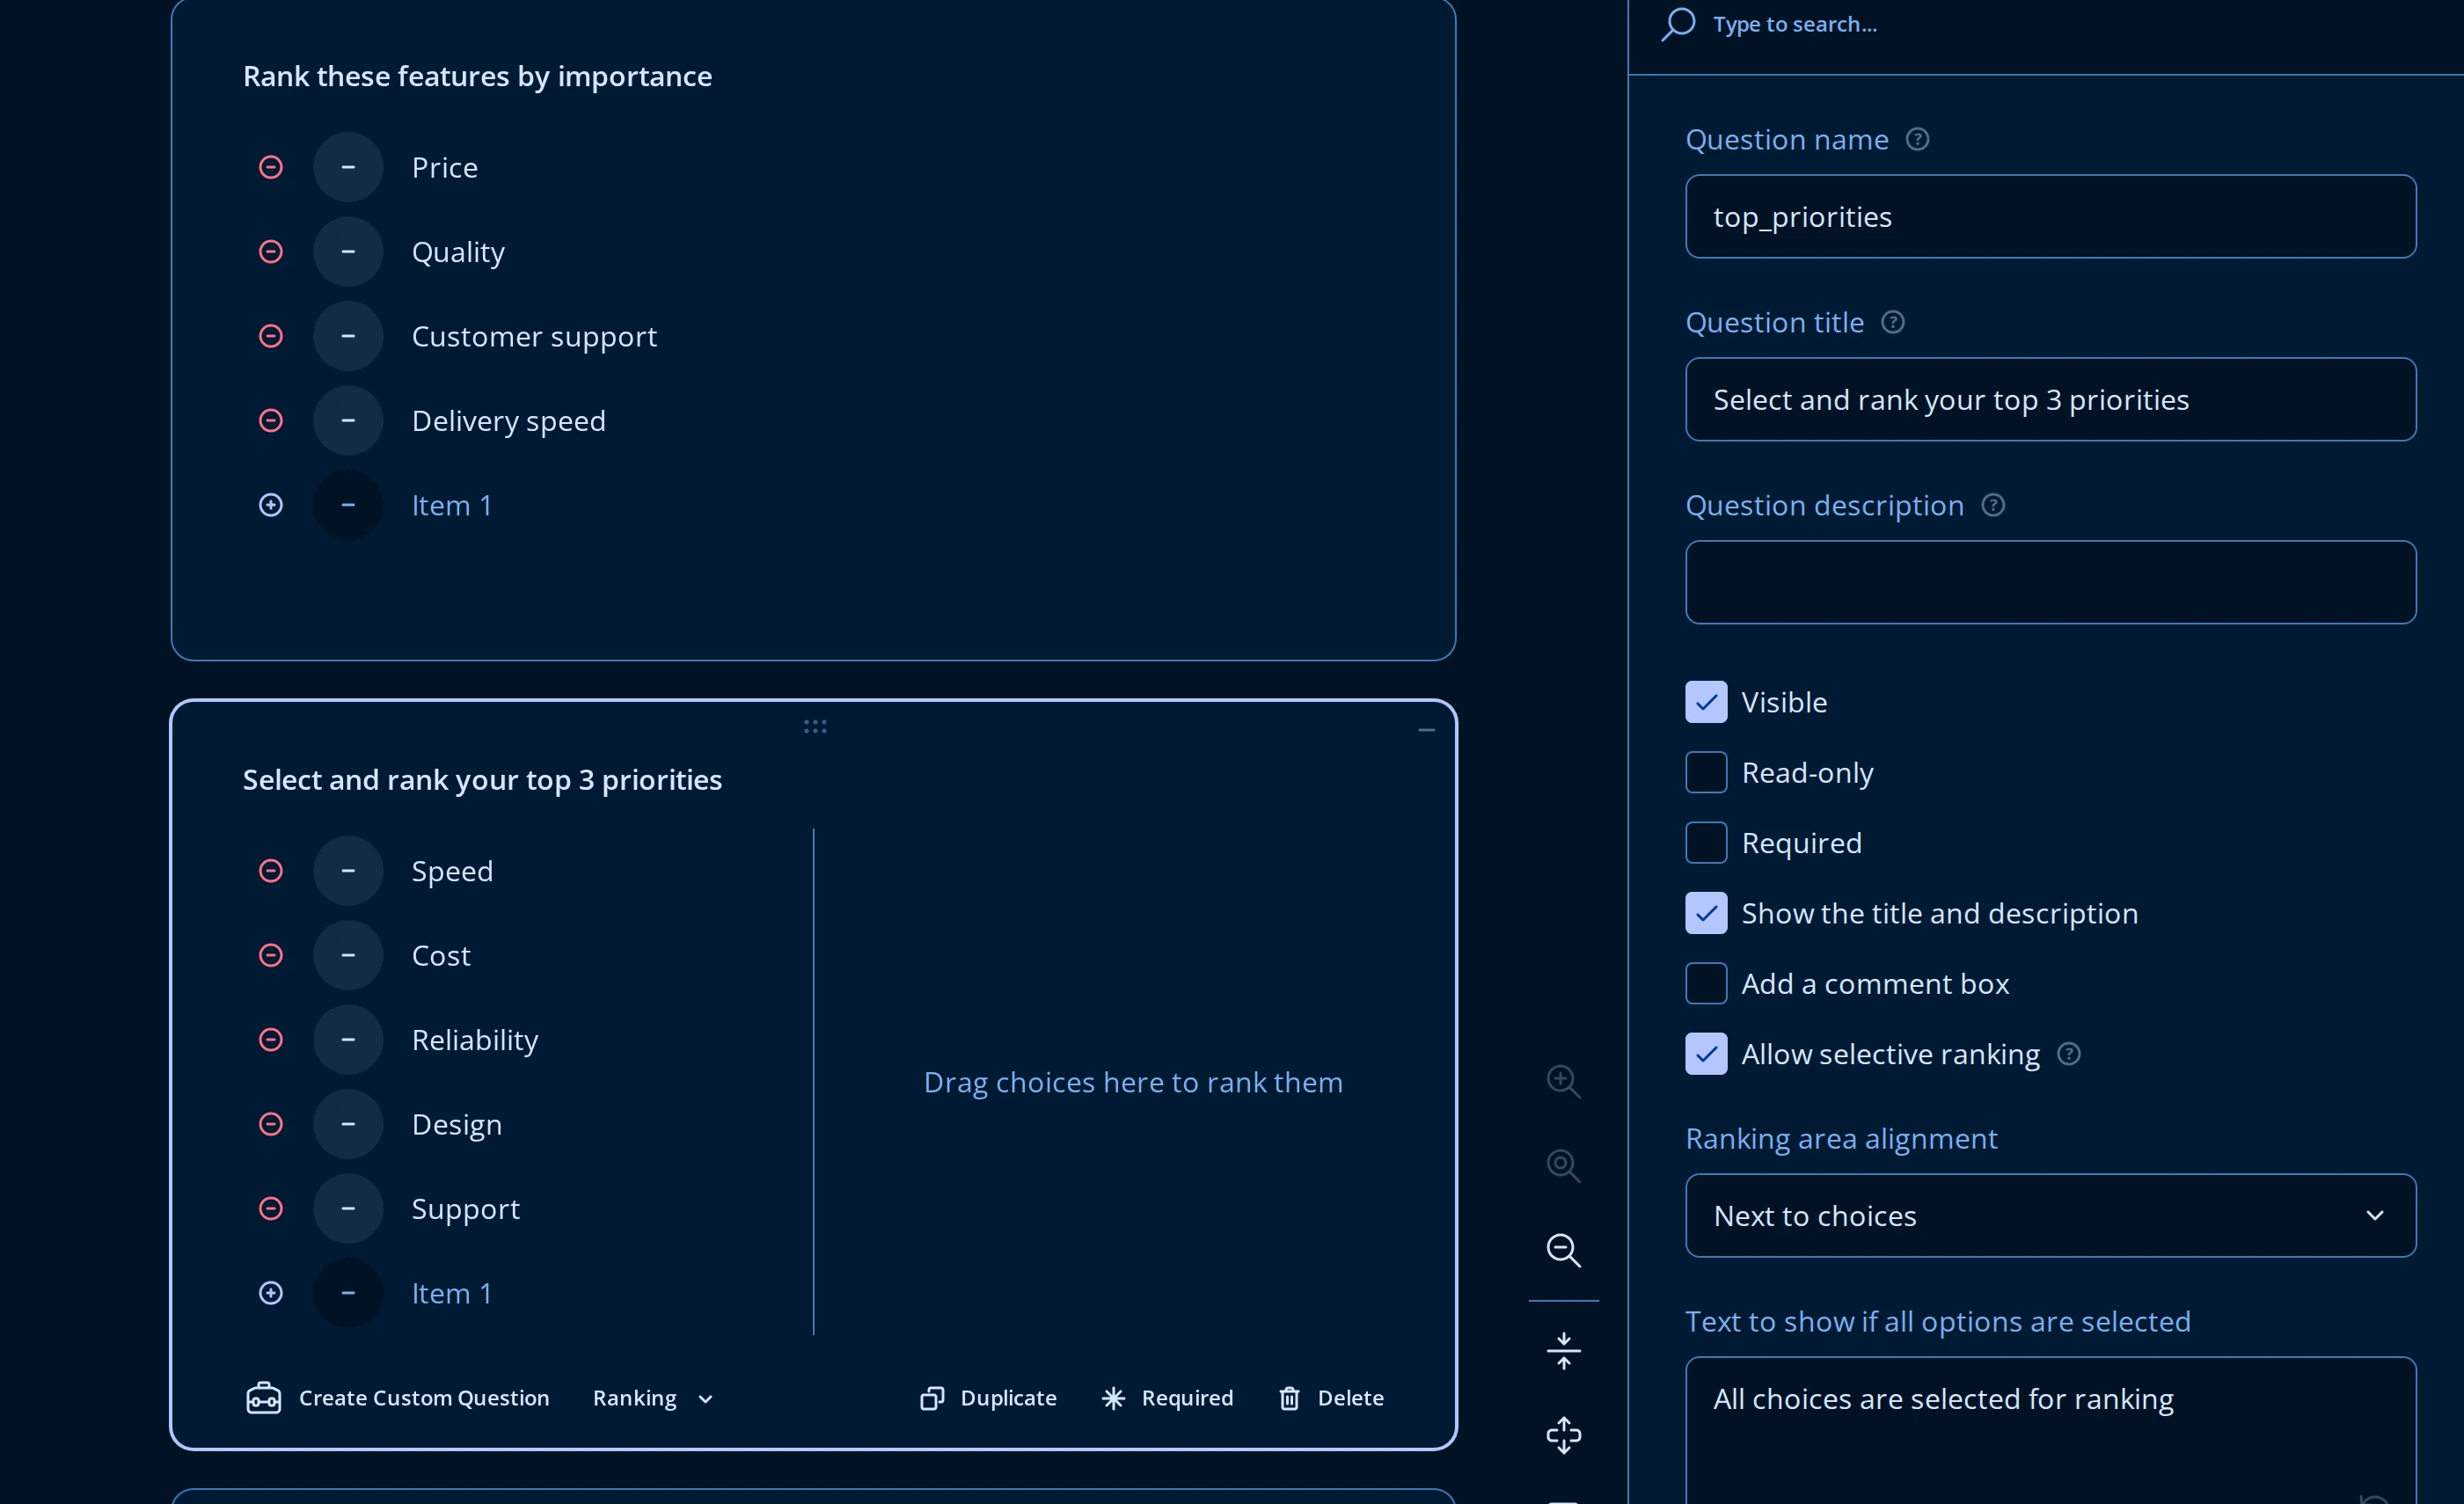Click Drag choices here to rank them
The width and height of the screenshot is (2464, 1504).
pyautogui.click(x=1133, y=1082)
